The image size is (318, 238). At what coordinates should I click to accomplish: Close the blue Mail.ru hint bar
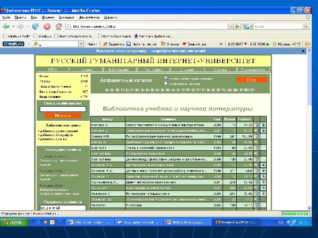[303, 51]
